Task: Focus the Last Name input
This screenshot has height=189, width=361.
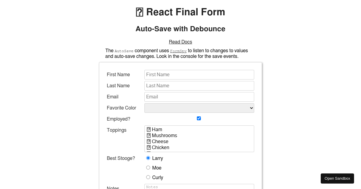Action: tap(199, 85)
